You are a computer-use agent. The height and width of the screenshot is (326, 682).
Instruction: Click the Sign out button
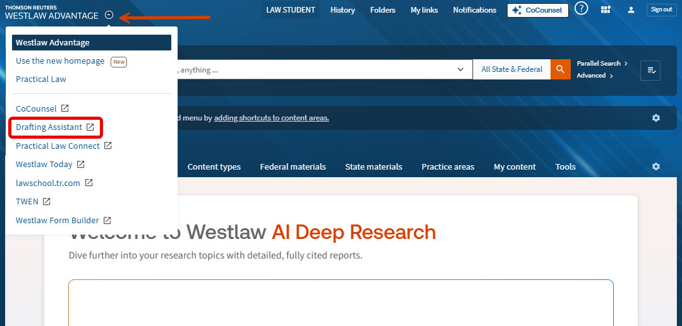coord(661,9)
